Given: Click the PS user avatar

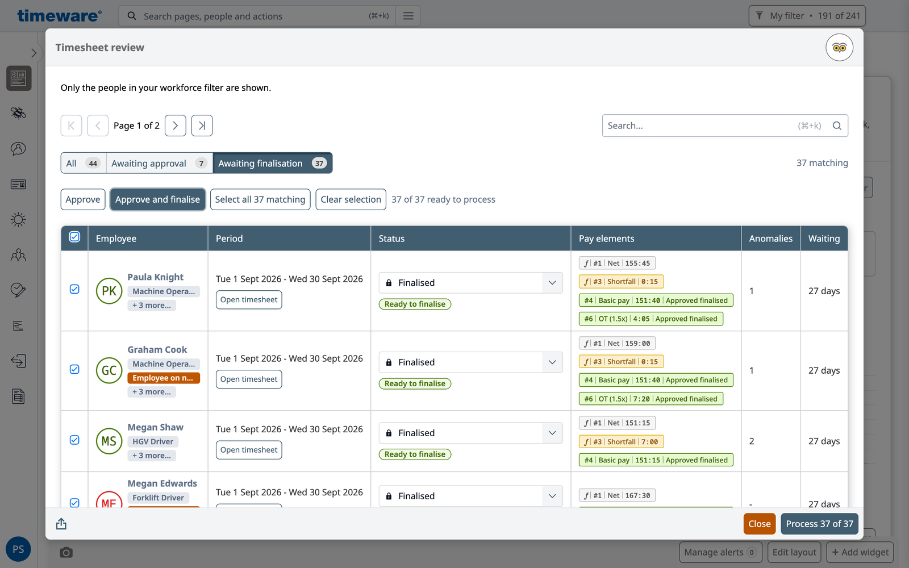Looking at the screenshot, I should point(18,549).
